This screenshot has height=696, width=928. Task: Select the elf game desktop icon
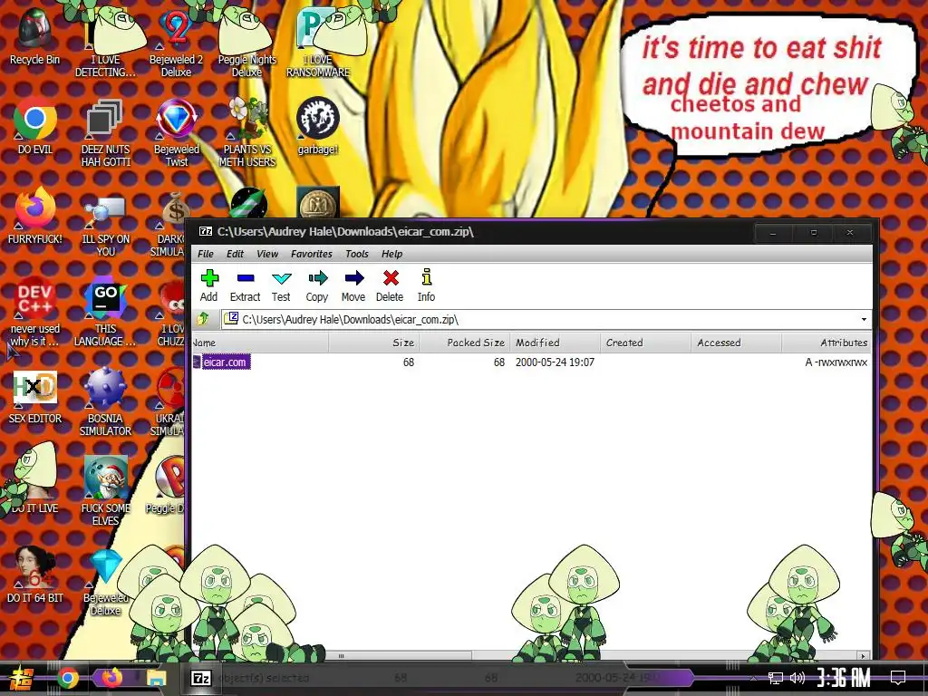[105, 491]
